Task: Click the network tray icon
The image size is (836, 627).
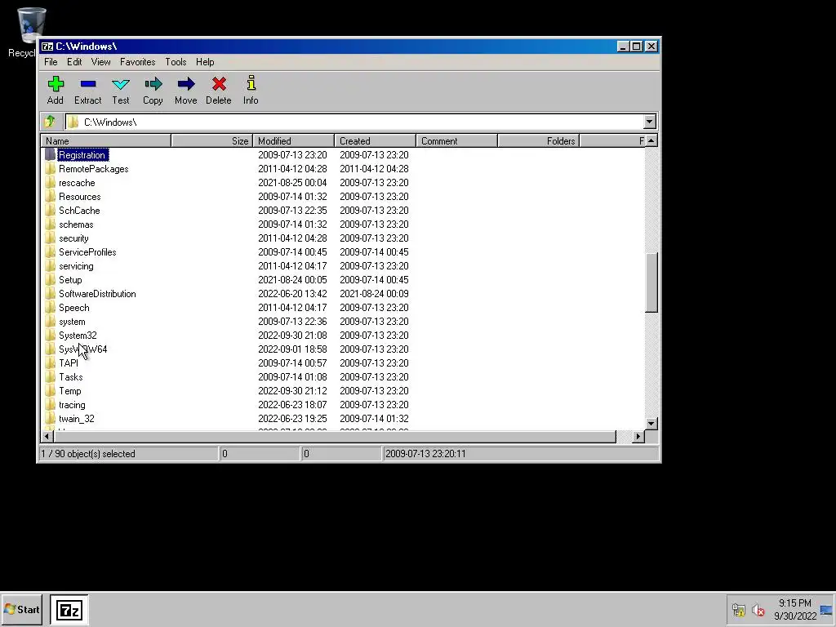Action: 738,610
